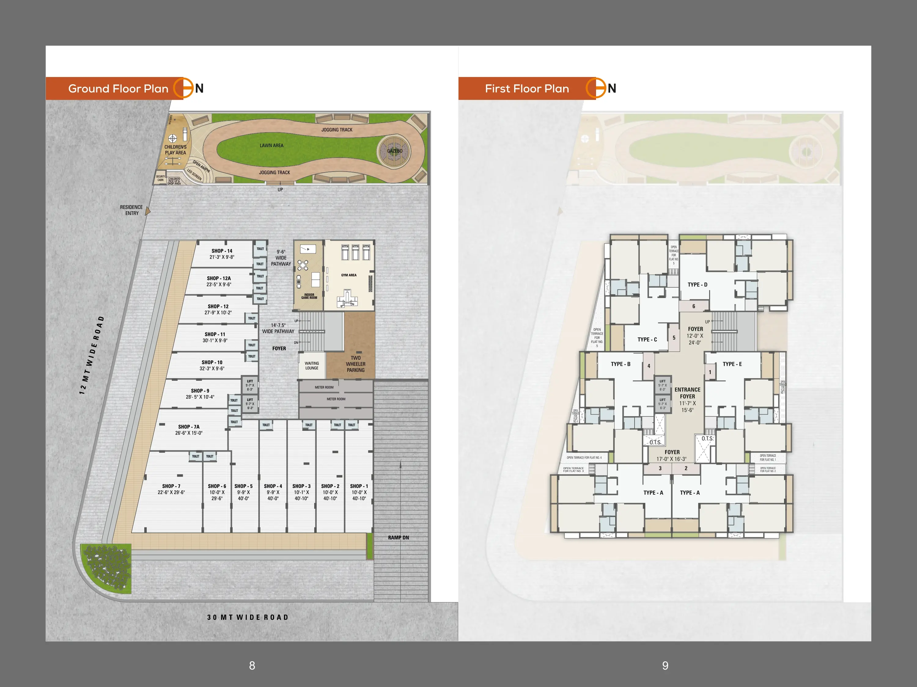Click the Gym Area room
Image resolution: width=917 pixels, height=687 pixels.
pyautogui.click(x=349, y=275)
